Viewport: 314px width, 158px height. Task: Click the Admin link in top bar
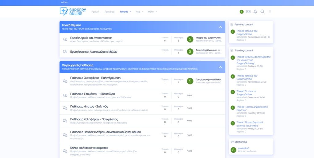tap(64, 2)
